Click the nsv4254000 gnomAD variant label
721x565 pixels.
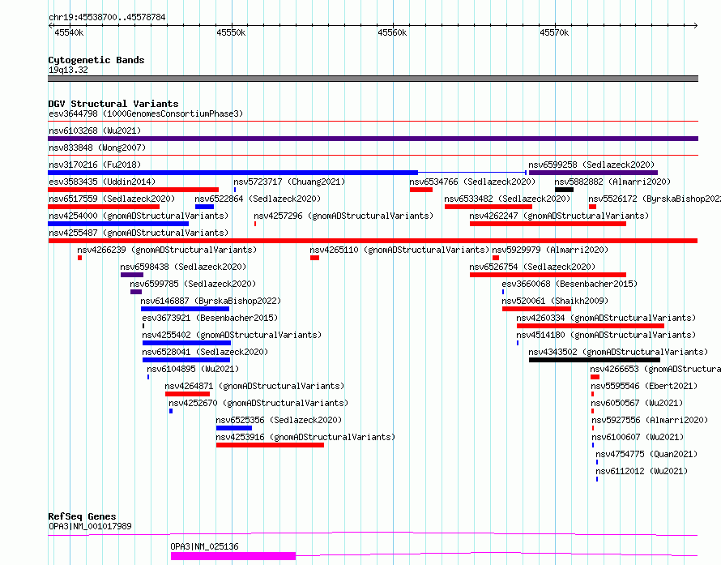point(139,216)
